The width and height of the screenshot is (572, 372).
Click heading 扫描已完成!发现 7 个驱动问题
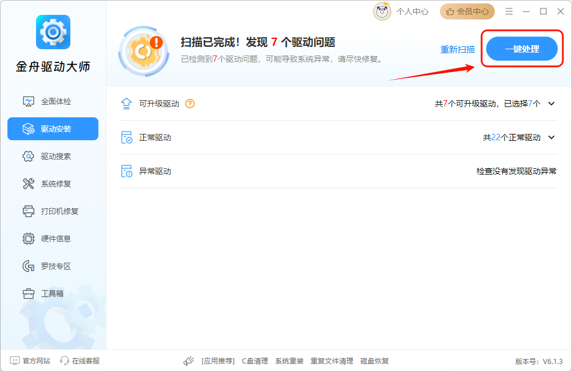tap(258, 42)
